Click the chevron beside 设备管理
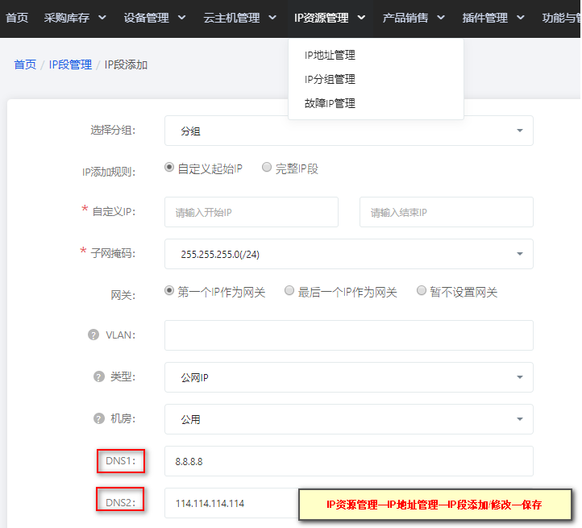 point(182,18)
